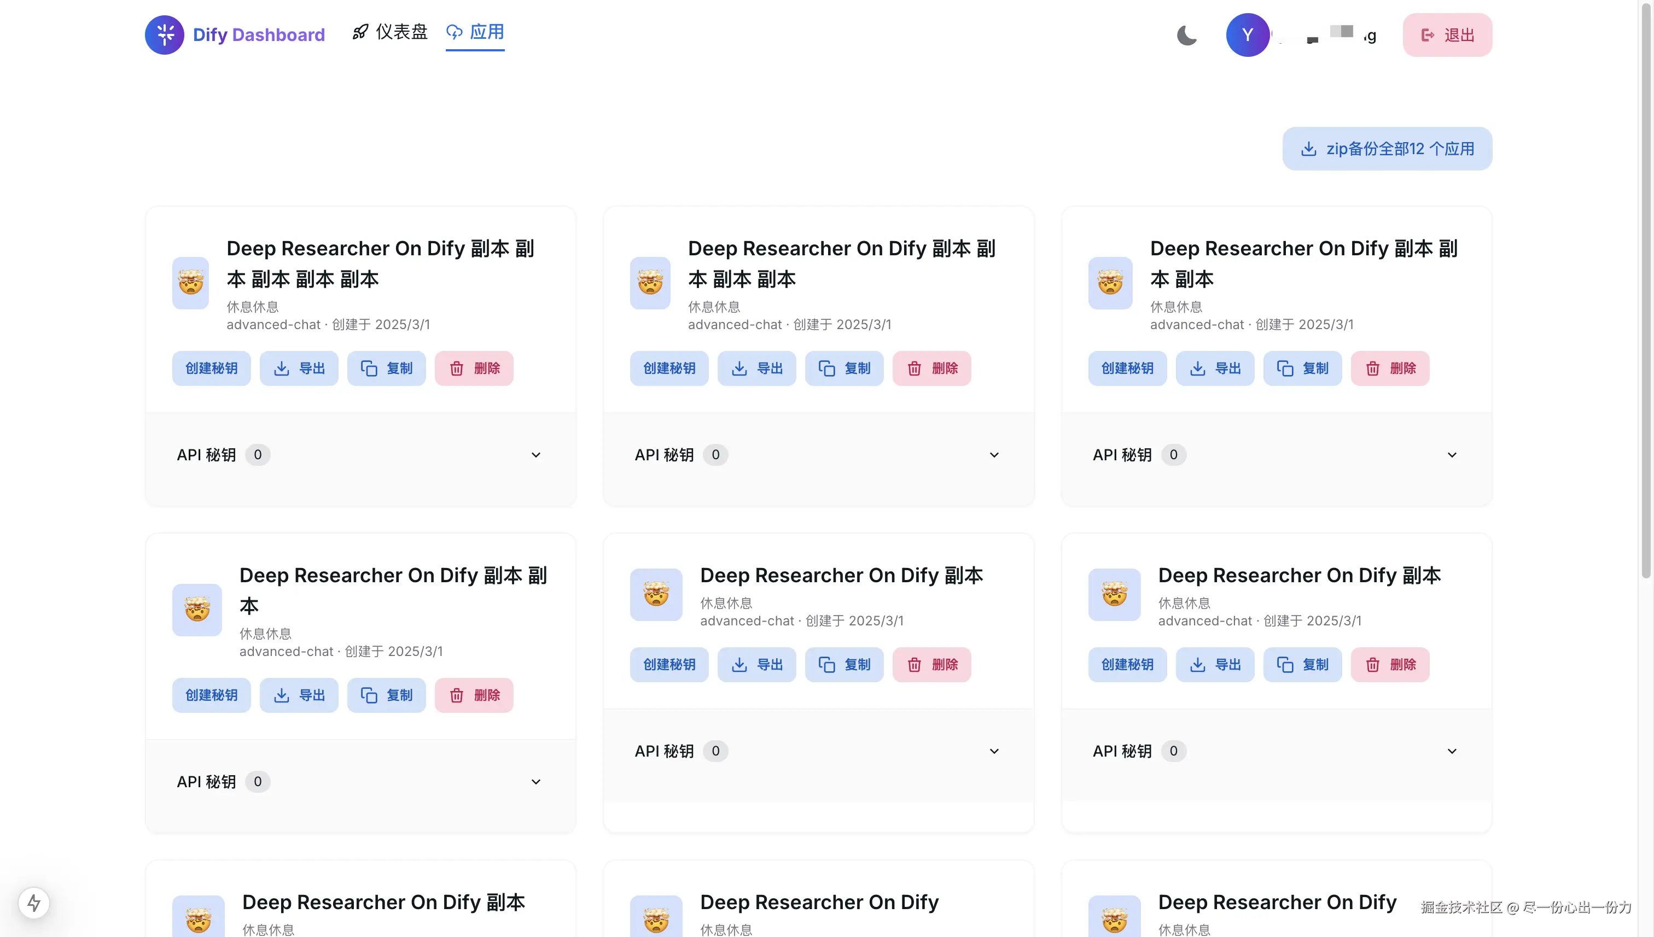1654x937 pixels.
Task: Select the 应用 tab
Action: [x=475, y=32]
